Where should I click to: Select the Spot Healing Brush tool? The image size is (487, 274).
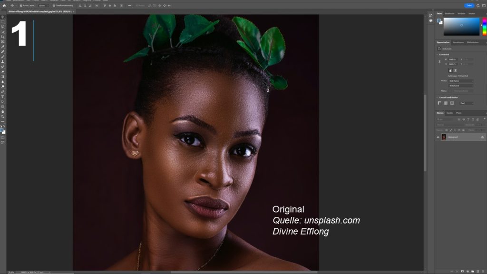[3, 51]
